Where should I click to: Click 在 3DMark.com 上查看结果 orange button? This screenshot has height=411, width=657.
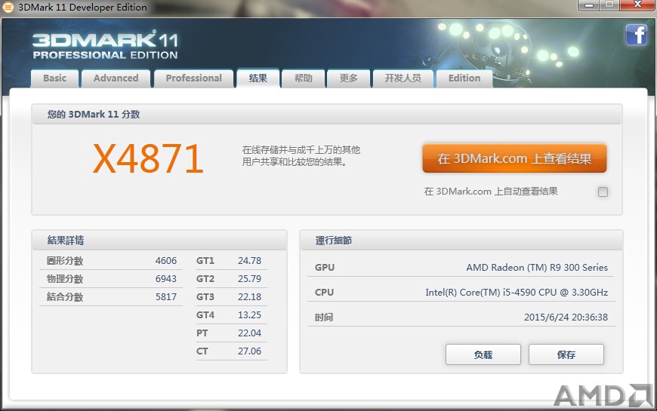click(514, 158)
